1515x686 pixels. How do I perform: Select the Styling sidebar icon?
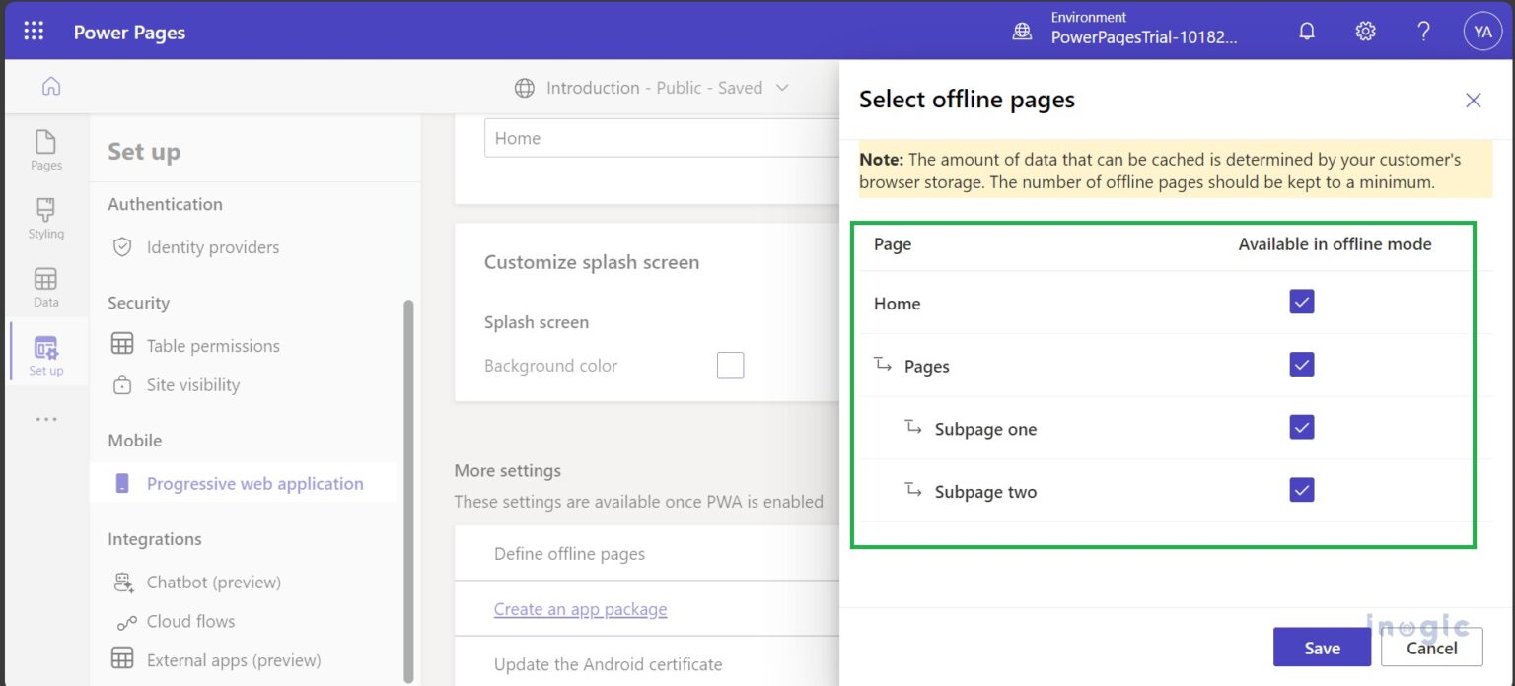tap(44, 219)
